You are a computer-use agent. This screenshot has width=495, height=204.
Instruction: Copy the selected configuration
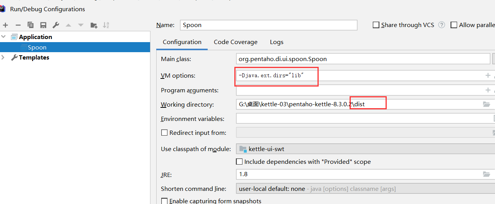tap(31, 25)
